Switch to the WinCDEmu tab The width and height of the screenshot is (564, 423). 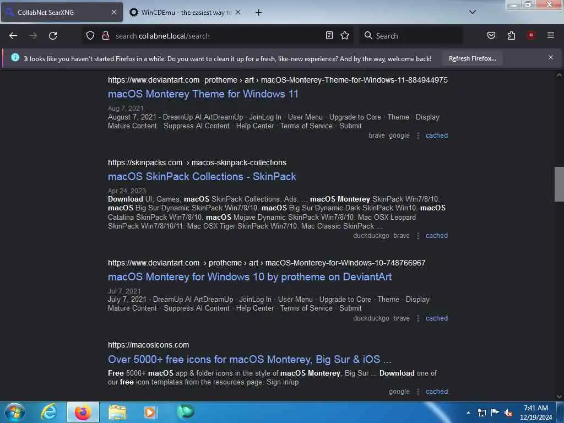[185, 12]
